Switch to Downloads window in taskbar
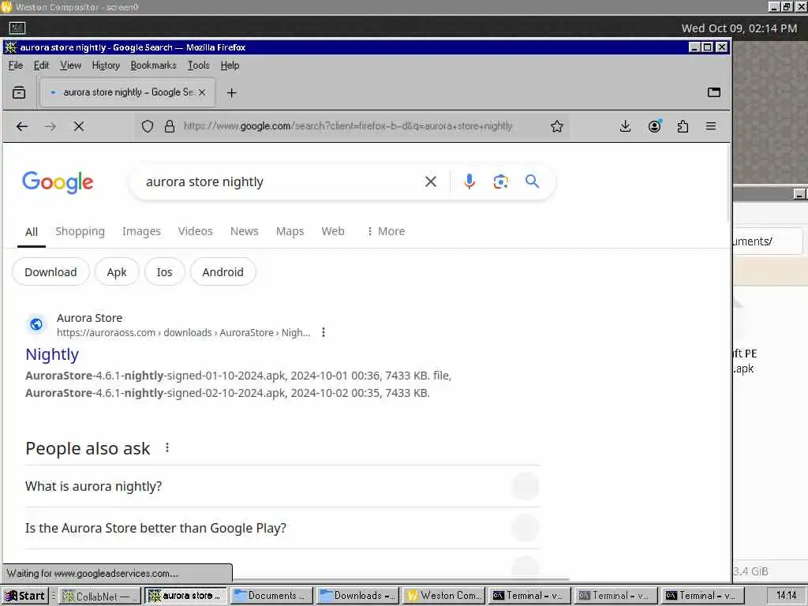 click(x=357, y=597)
